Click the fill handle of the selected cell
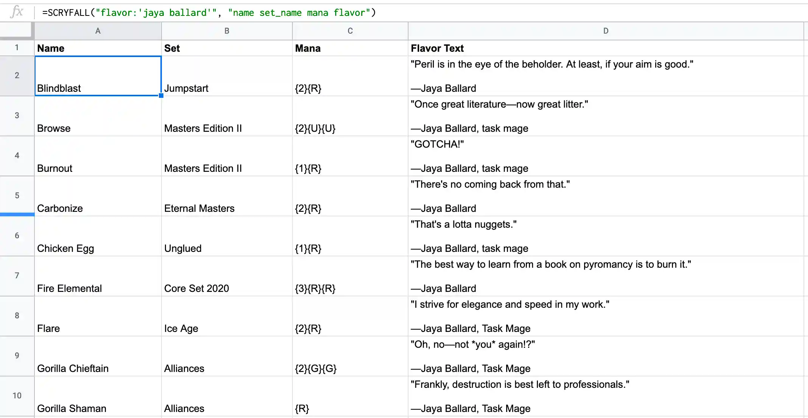 tap(161, 96)
